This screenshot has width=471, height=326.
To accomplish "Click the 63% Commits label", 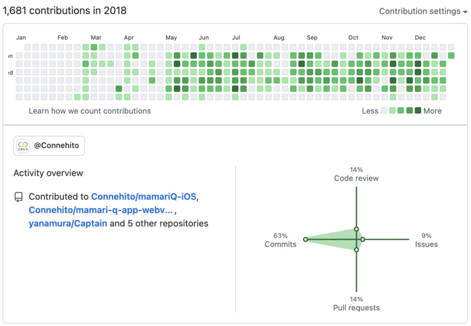I will (x=280, y=240).
